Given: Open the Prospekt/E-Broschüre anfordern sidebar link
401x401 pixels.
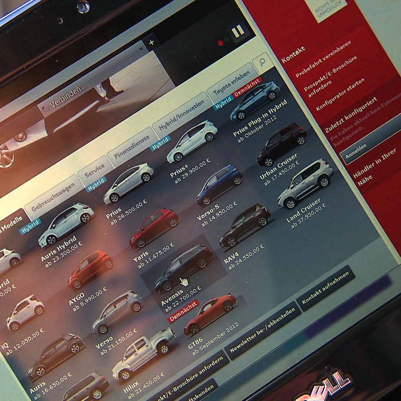Looking at the screenshot, I should point(330,76).
